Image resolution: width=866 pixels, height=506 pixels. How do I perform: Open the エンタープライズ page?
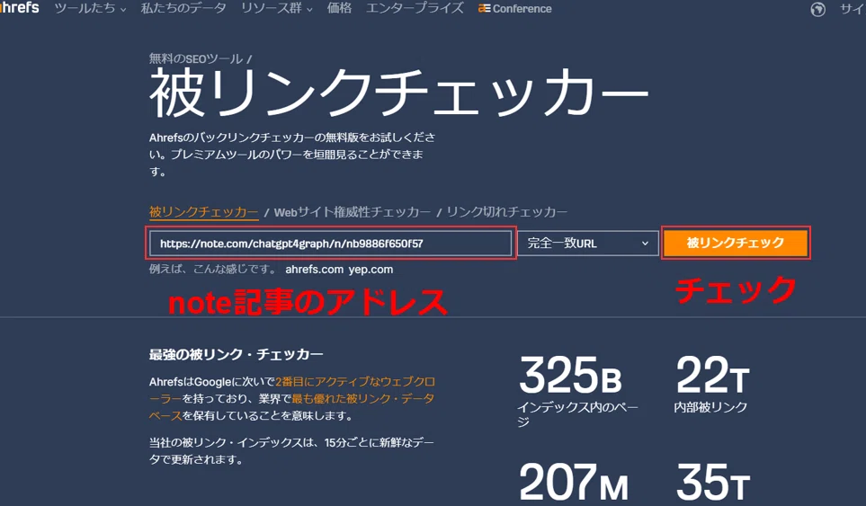415,8
